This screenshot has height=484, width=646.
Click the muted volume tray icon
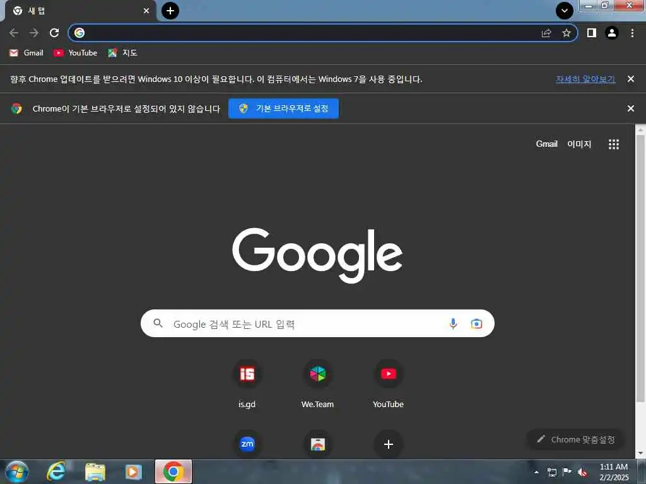tap(582, 472)
